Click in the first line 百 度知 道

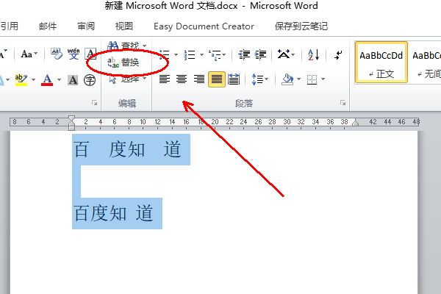tap(127, 149)
